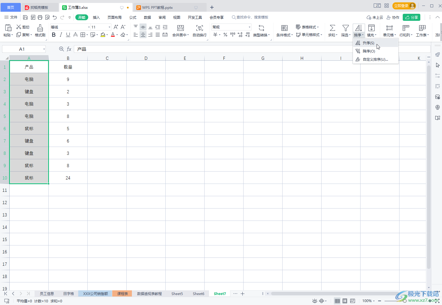Click the format painter 格式刷 icon
This screenshot has height=305, width=442.
[40, 28]
